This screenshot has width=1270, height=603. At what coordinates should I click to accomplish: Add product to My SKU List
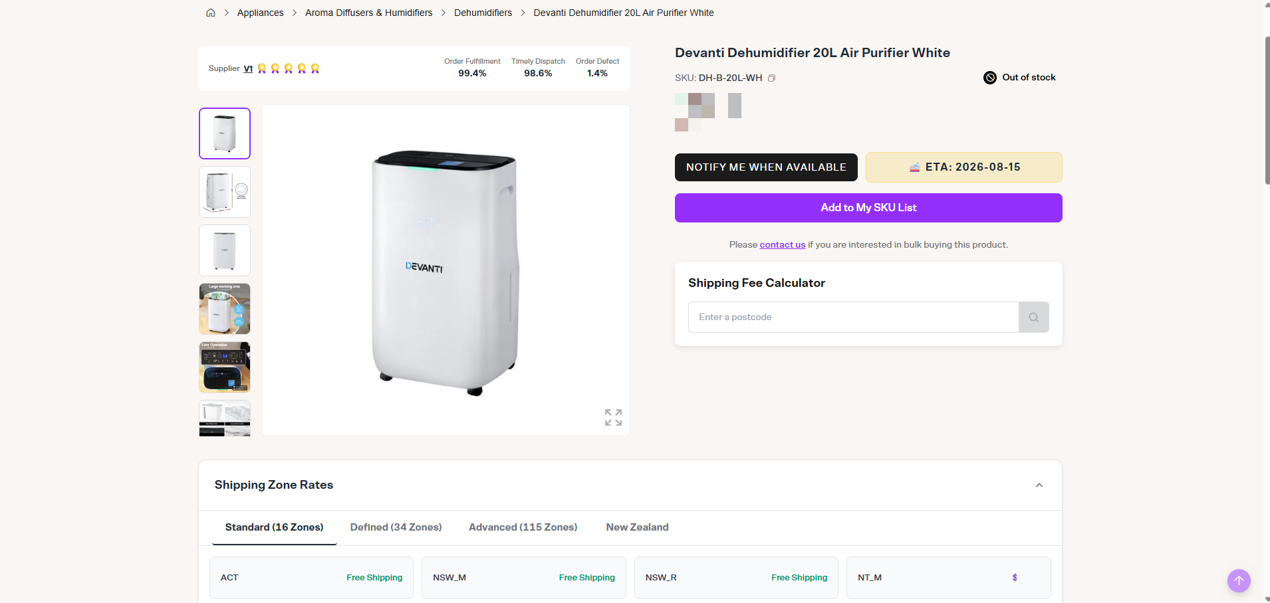pos(868,208)
